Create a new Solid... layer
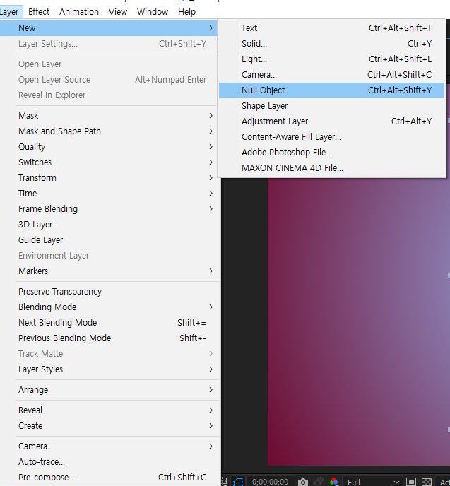The height and width of the screenshot is (486, 450). [331, 43]
